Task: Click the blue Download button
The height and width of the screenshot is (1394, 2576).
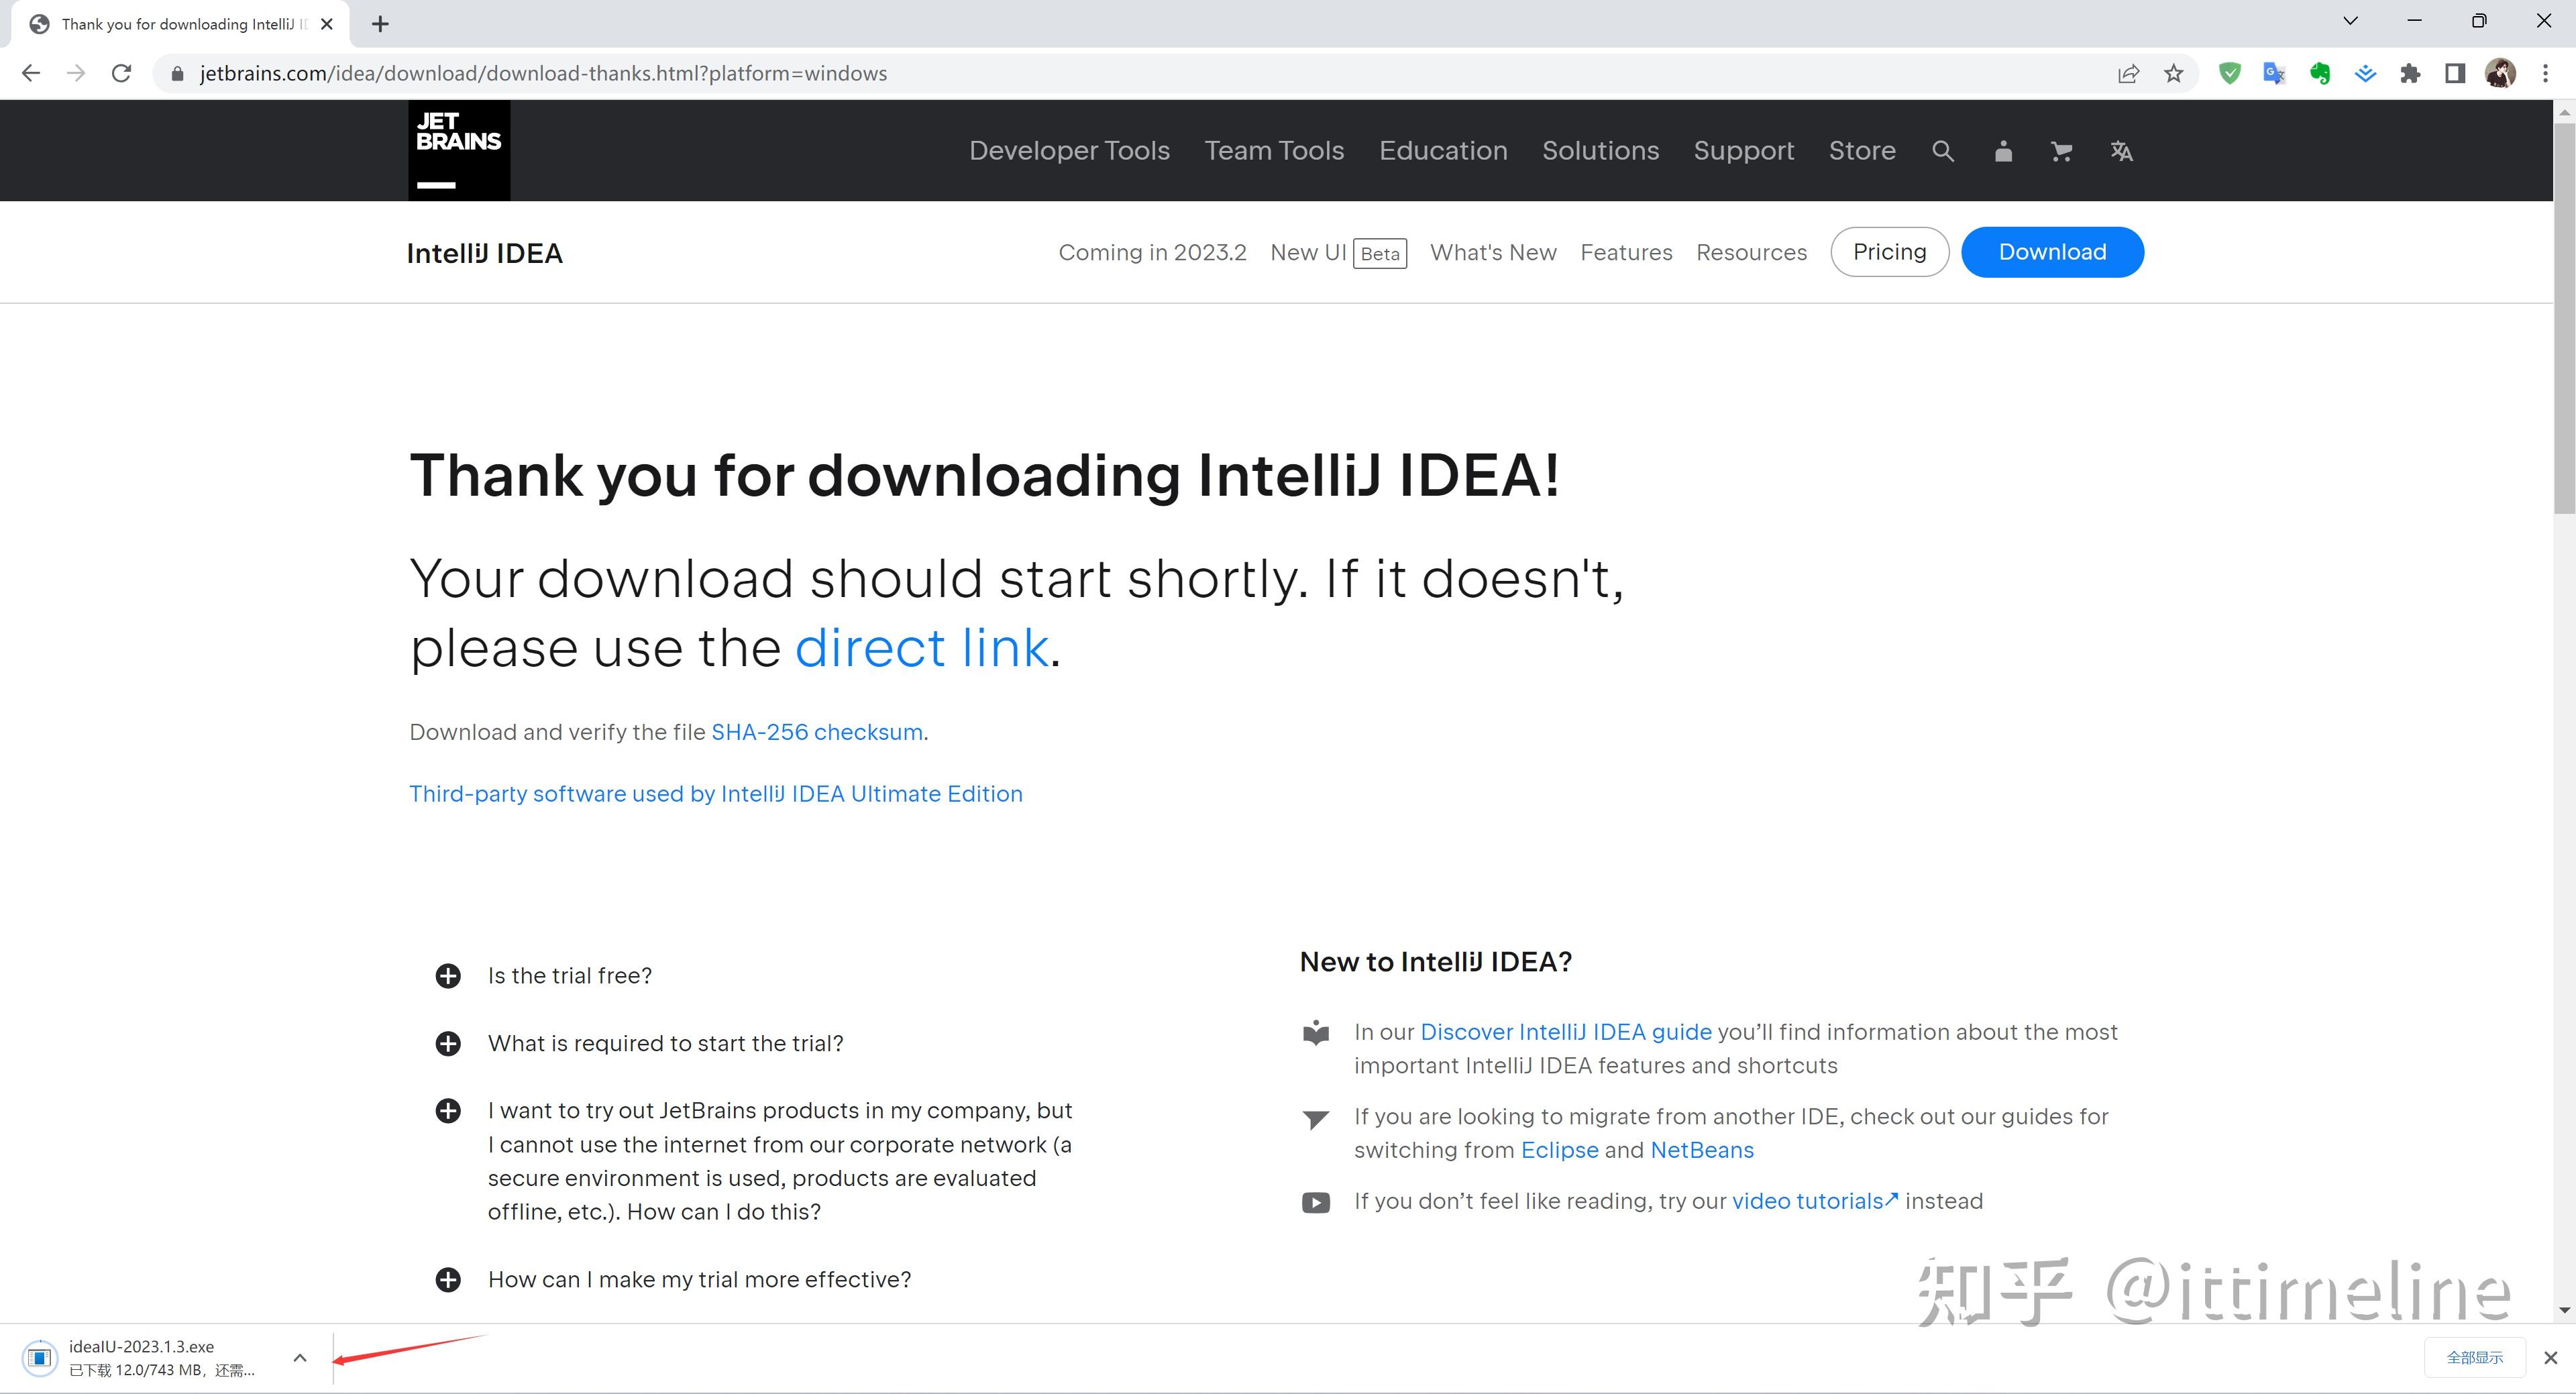Action: tap(2051, 252)
